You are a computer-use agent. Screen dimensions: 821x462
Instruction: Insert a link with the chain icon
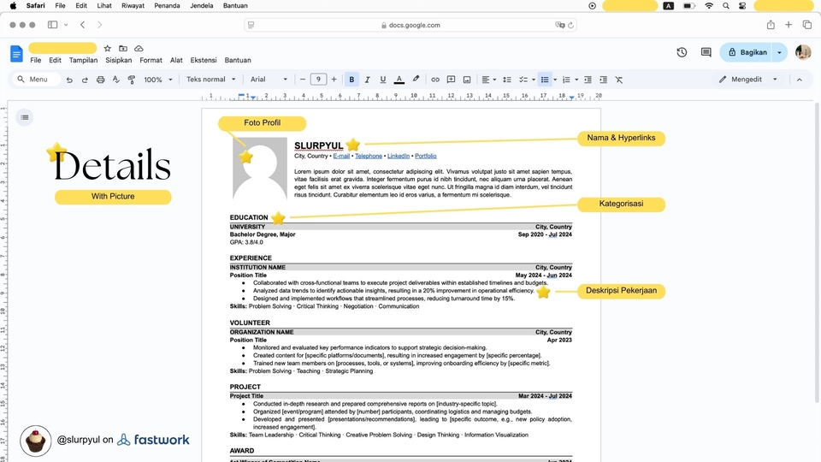pos(435,80)
